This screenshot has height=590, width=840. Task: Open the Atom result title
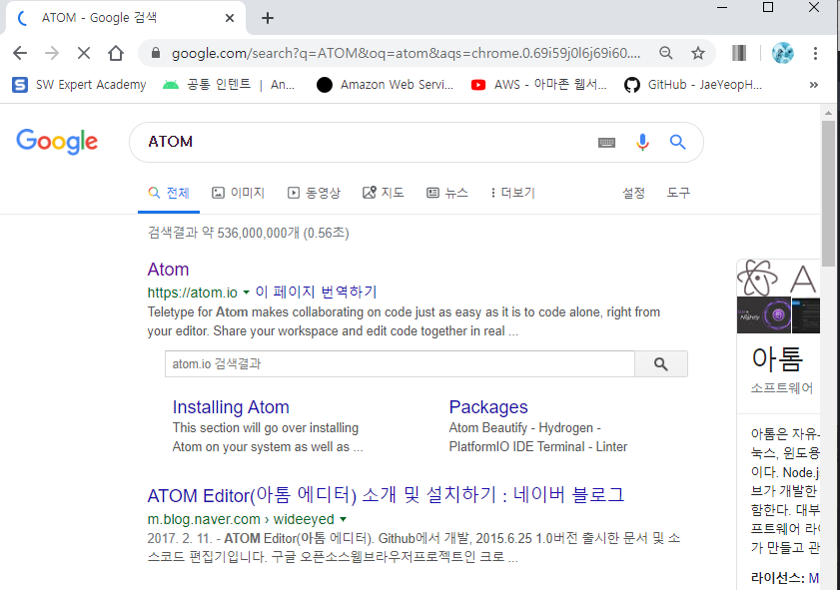click(x=168, y=270)
